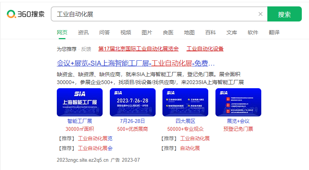Open the recommended link 自动化展
The height and width of the screenshot is (170, 309).
pyautogui.click(x=190, y=148)
